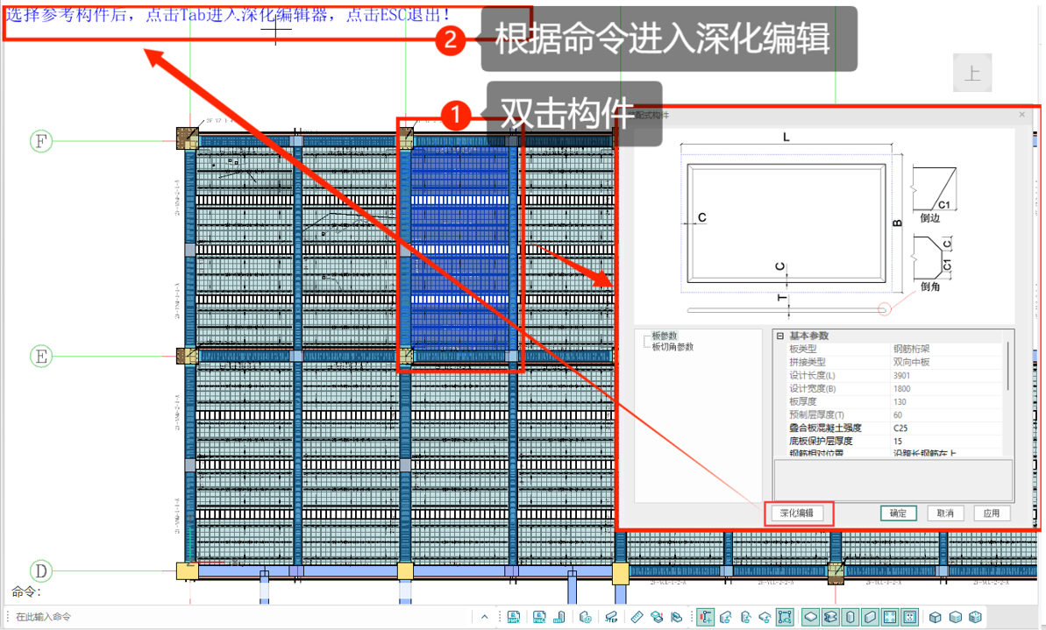Click the stacked layers icon with red mark

point(657,618)
